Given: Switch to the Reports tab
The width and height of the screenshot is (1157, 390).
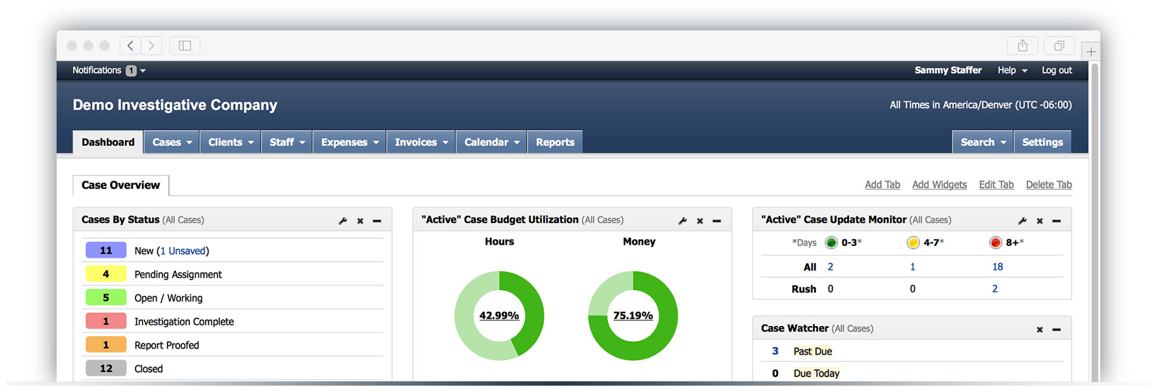Looking at the screenshot, I should [555, 142].
